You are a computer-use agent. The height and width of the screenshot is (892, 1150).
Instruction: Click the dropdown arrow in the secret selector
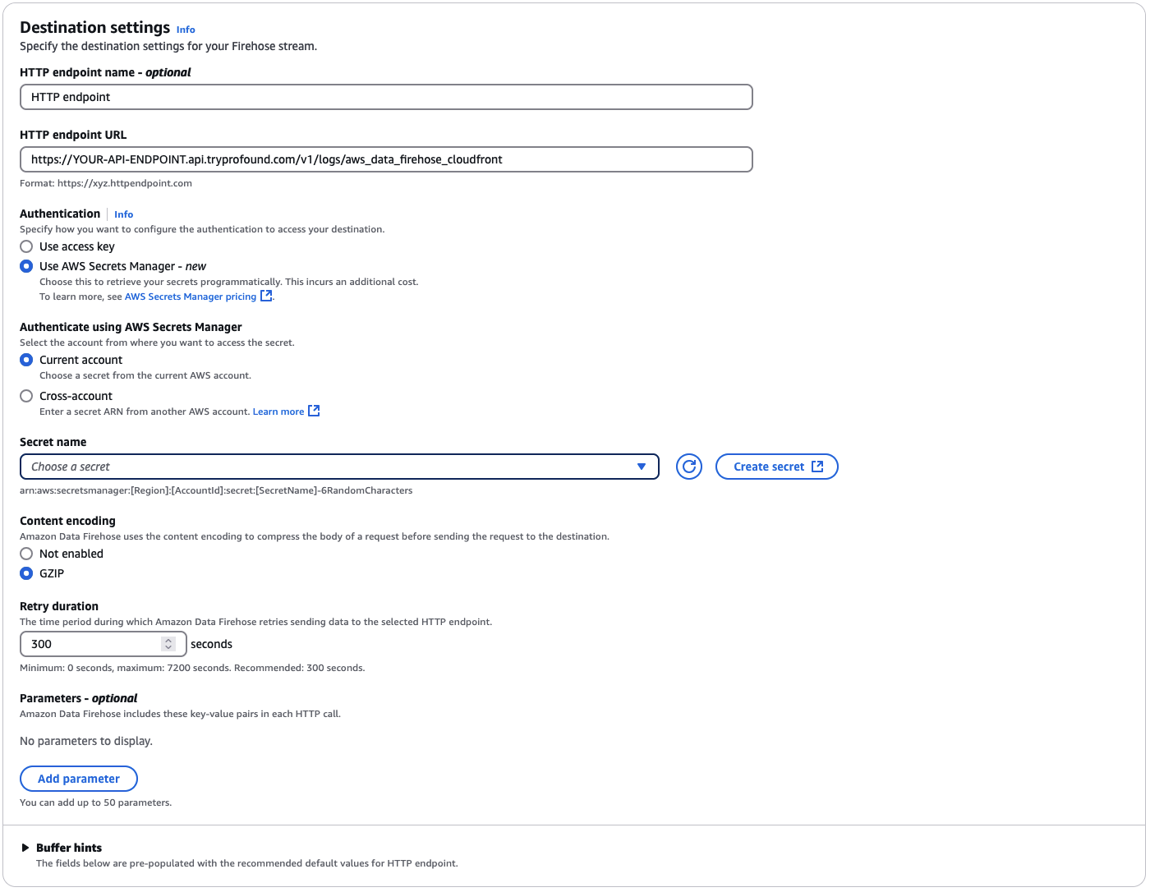[642, 467]
